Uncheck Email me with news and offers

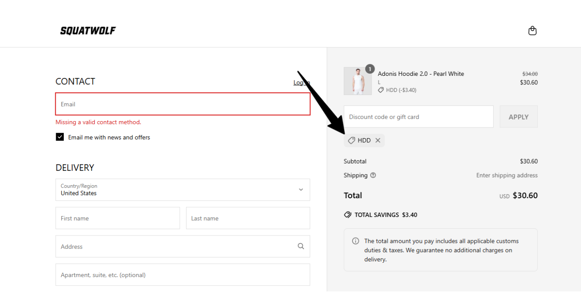(x=60, y=137)
